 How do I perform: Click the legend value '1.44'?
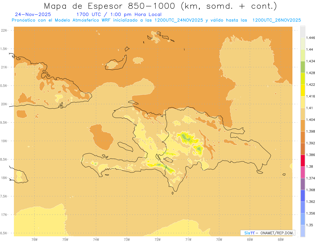310,50
